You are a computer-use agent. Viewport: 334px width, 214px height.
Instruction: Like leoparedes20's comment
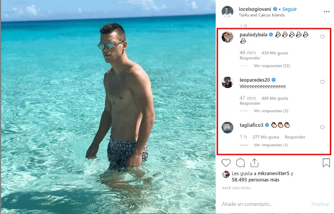pyautogui.click(x=322, y=82)
